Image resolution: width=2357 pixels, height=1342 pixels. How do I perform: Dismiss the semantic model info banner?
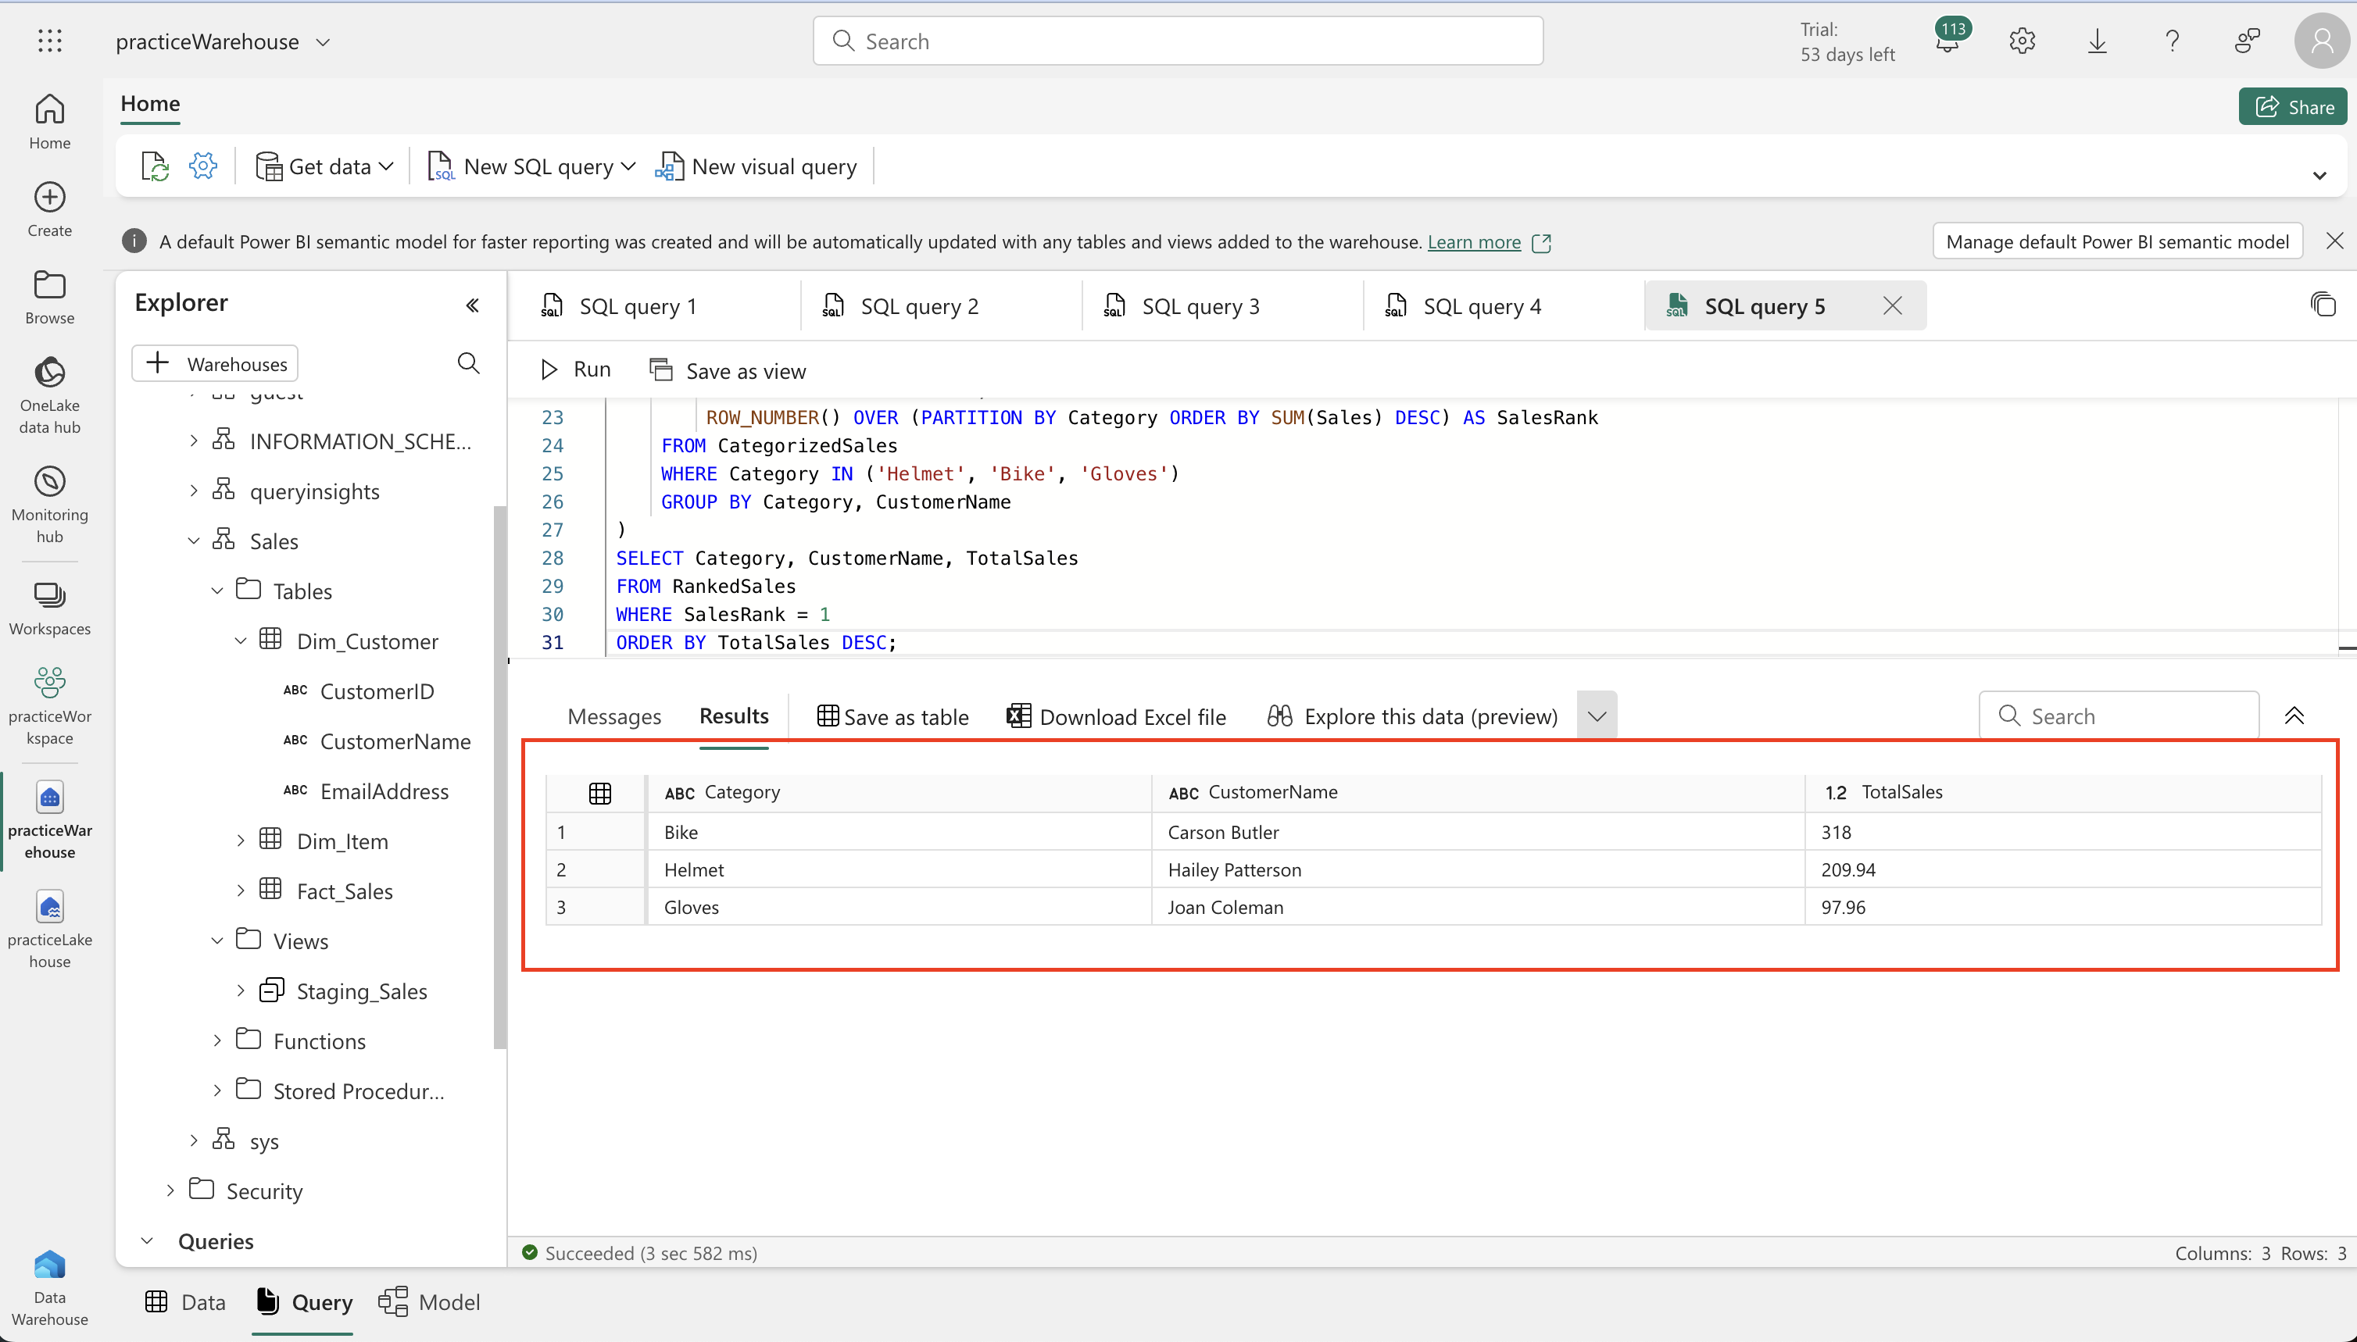click(2334, 241)
